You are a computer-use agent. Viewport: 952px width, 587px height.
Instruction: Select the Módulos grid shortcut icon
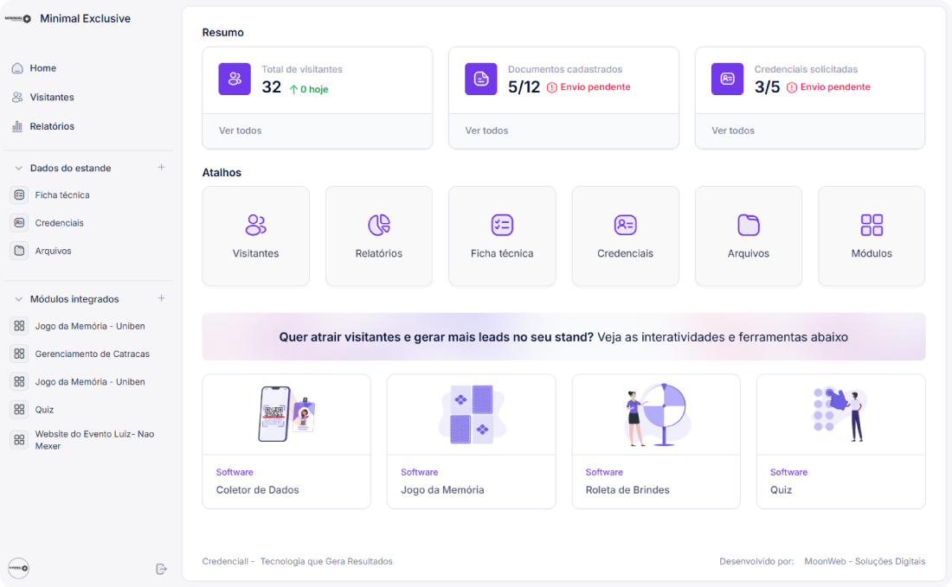pos(871,225)
